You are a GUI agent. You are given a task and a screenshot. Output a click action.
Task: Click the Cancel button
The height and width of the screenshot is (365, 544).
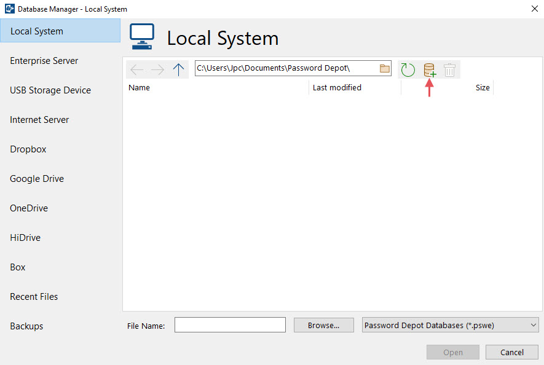click(512, 352)
